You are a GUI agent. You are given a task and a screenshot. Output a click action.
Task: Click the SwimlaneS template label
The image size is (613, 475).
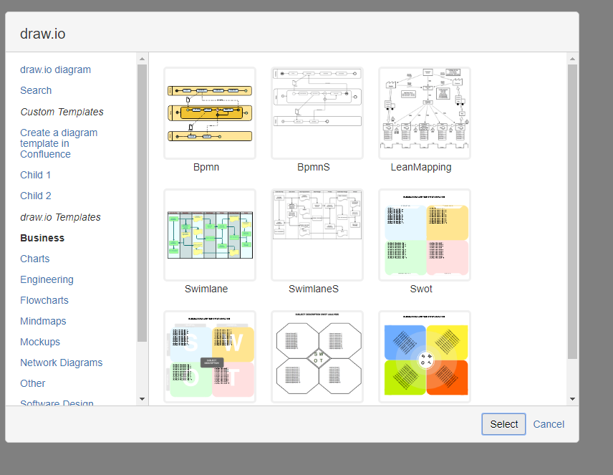[314, 289]
